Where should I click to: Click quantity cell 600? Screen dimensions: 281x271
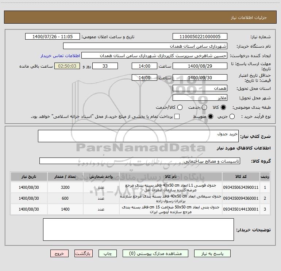point(65,198)
